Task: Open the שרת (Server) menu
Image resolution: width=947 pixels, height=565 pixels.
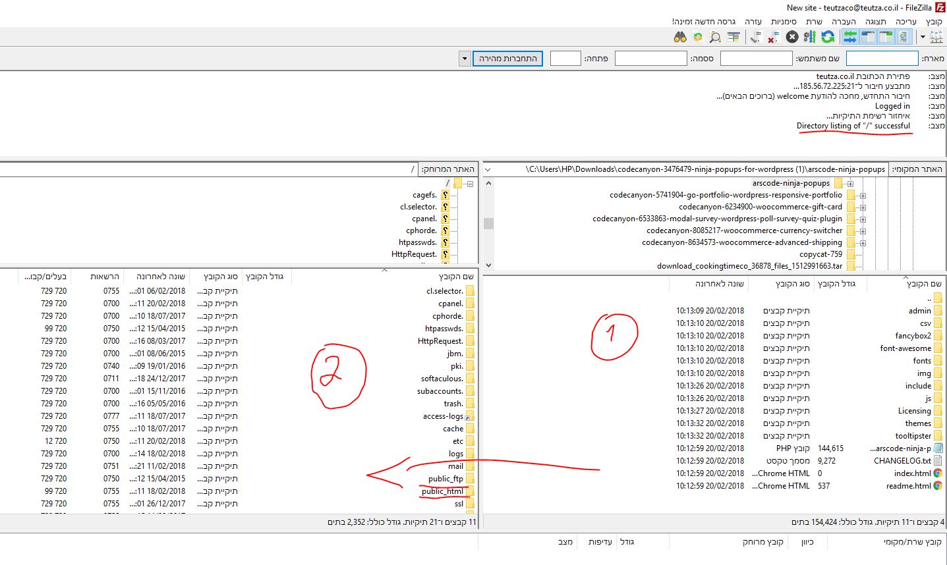Action: coord(815,22)
